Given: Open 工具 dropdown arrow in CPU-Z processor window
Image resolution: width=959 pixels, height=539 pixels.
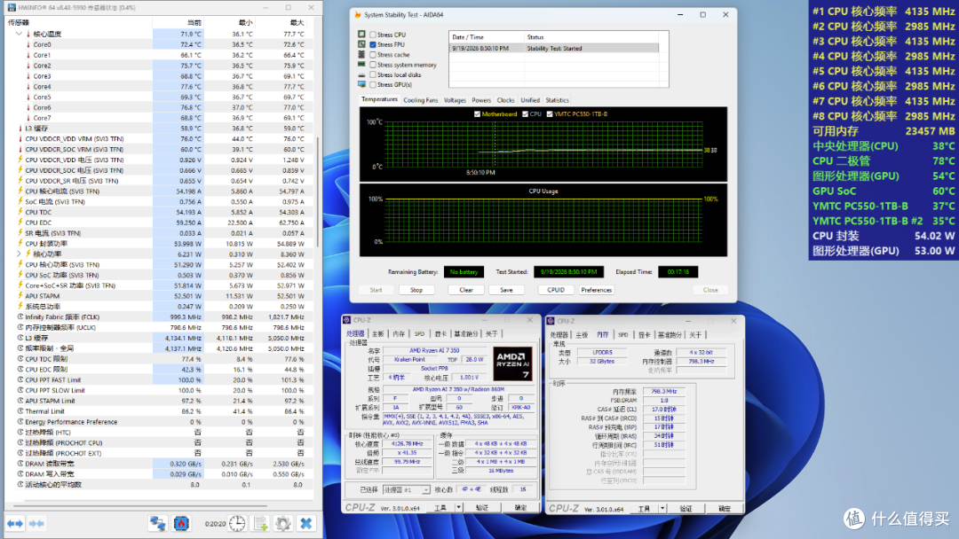Looking at the screenshot, I should (x=459, y=507).
